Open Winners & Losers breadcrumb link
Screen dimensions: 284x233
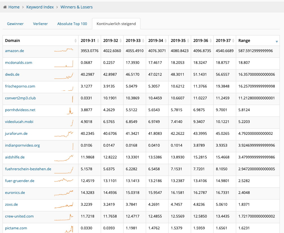pyautogui.click(x=77, y=7)
